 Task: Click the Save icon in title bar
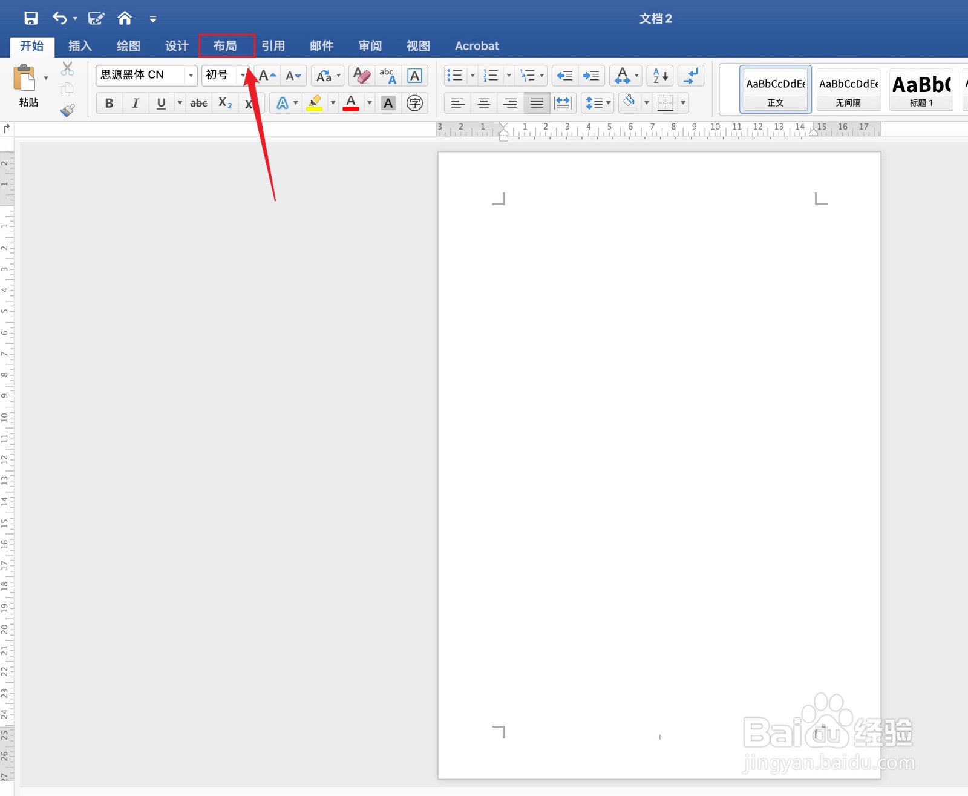30,18
